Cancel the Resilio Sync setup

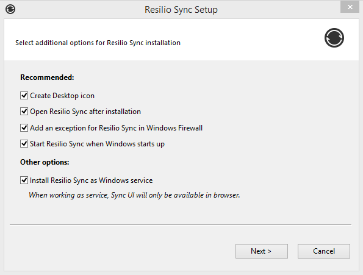click(324, 251)
